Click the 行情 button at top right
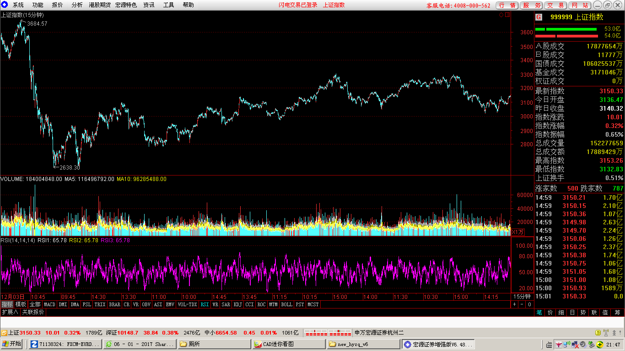Screen dimensions: 625x351 coord(507,5)
